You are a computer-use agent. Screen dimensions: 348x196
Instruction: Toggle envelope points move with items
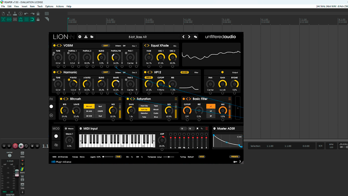(x=21, y=19)
